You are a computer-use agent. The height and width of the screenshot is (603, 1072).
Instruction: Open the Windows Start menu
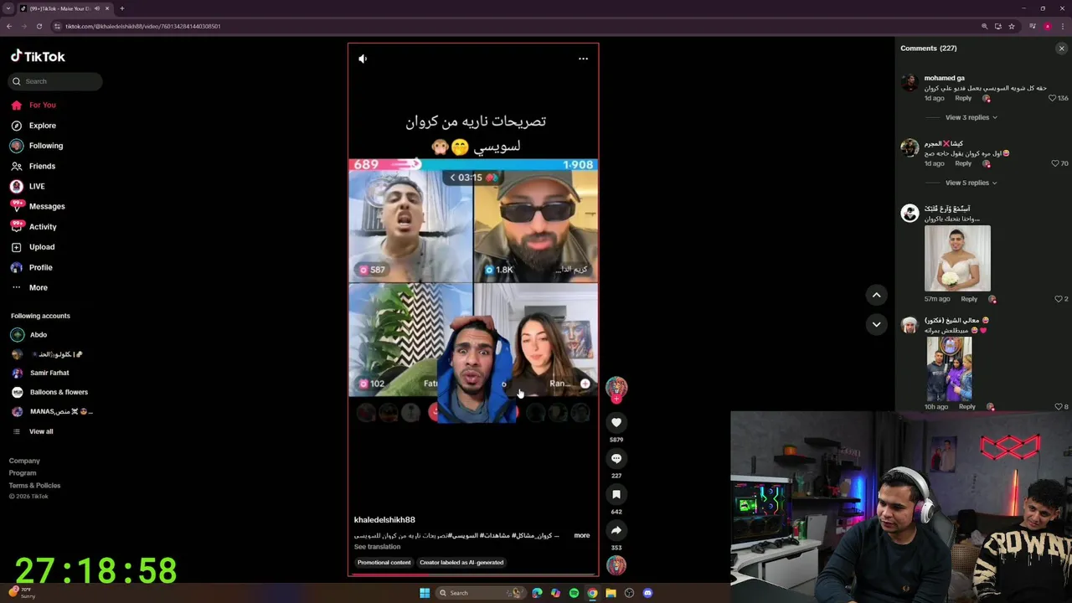click(x=425, y=593)
